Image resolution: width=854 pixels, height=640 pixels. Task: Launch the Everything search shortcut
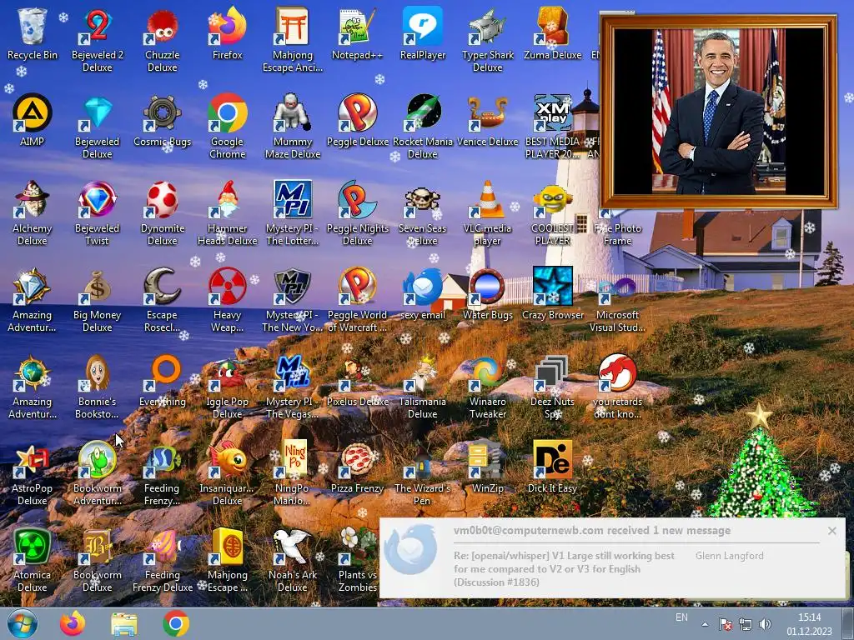163,380
